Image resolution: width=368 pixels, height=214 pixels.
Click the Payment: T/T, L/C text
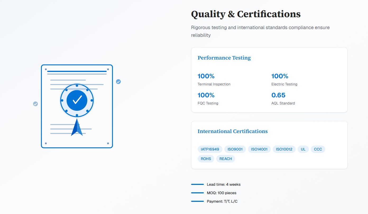click(222, 201)
